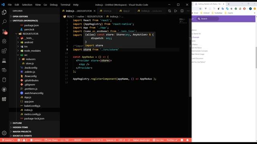Open the Go menu
Image resolution: width=257 pixels, height=144 pixels.
(45, 5)
